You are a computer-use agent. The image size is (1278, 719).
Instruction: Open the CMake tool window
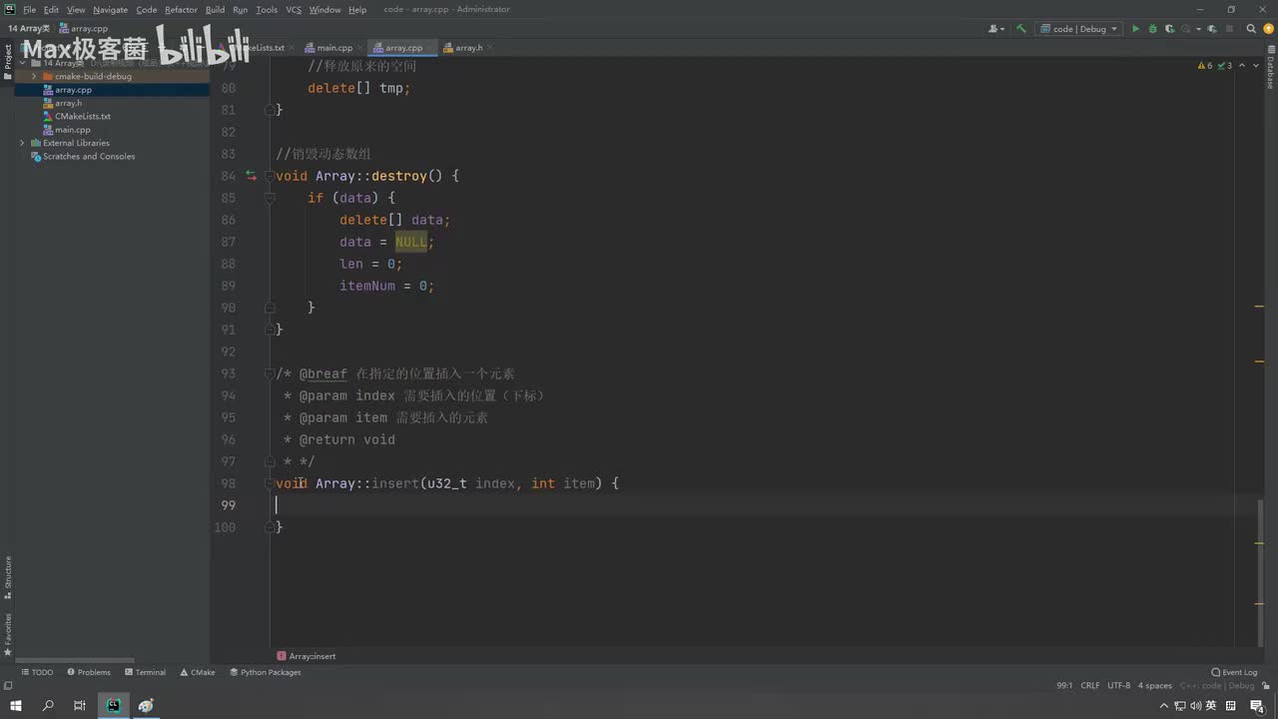pos(198,672)
